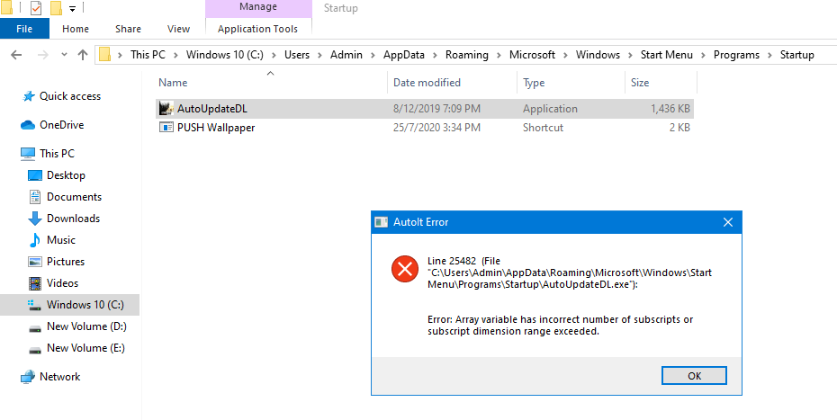The width and height of the screenshot is (837, 420).
Task: Click the Manage contextual tab header
Action: point(258,7)
